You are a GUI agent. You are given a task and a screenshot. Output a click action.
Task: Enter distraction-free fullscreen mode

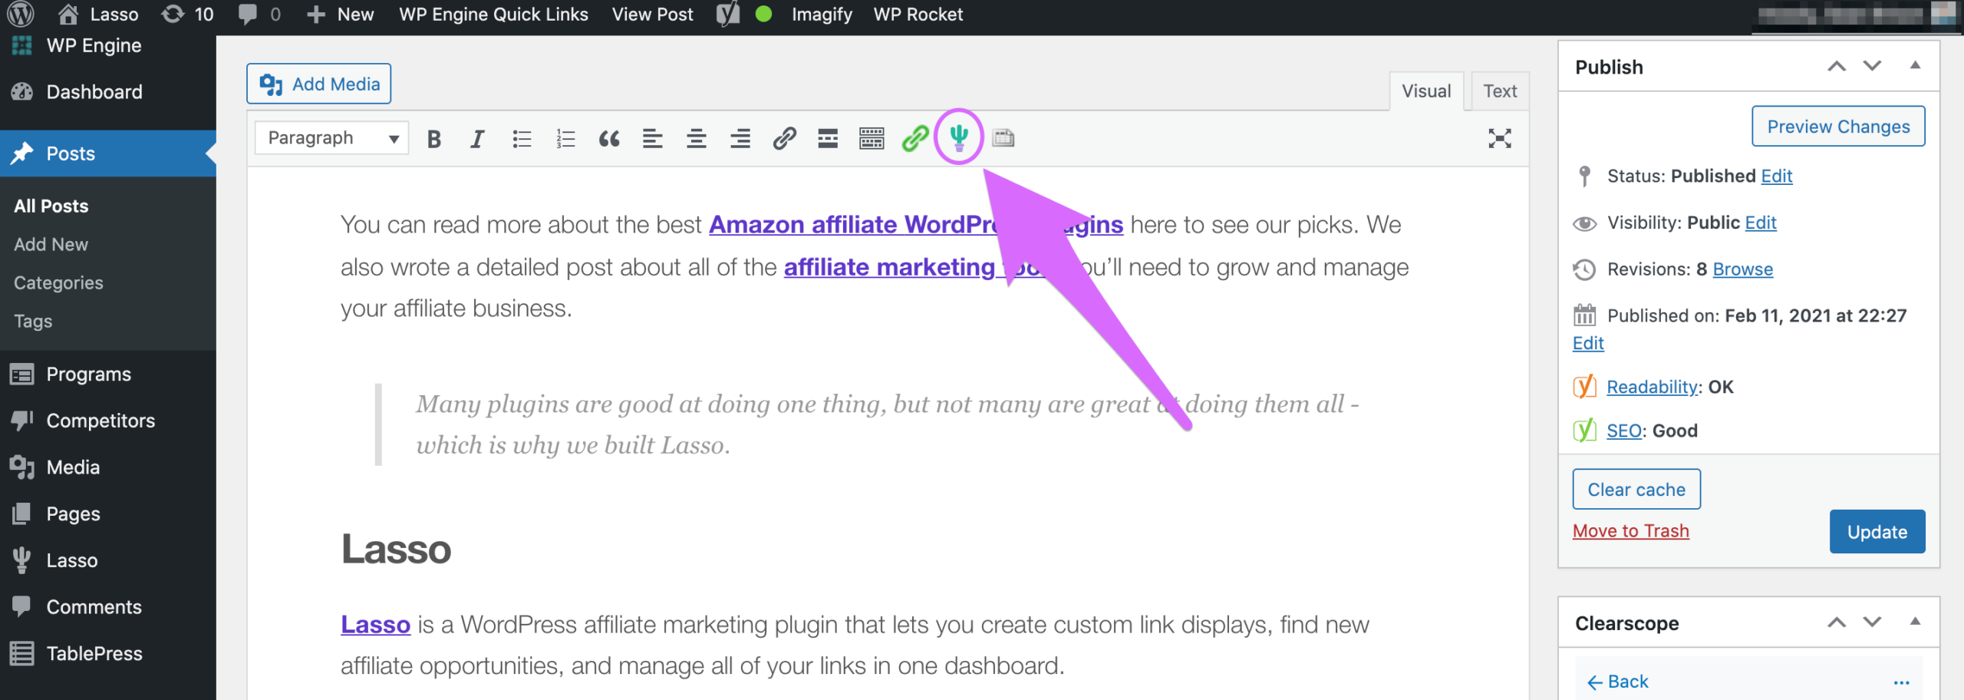click(1500, 138)
